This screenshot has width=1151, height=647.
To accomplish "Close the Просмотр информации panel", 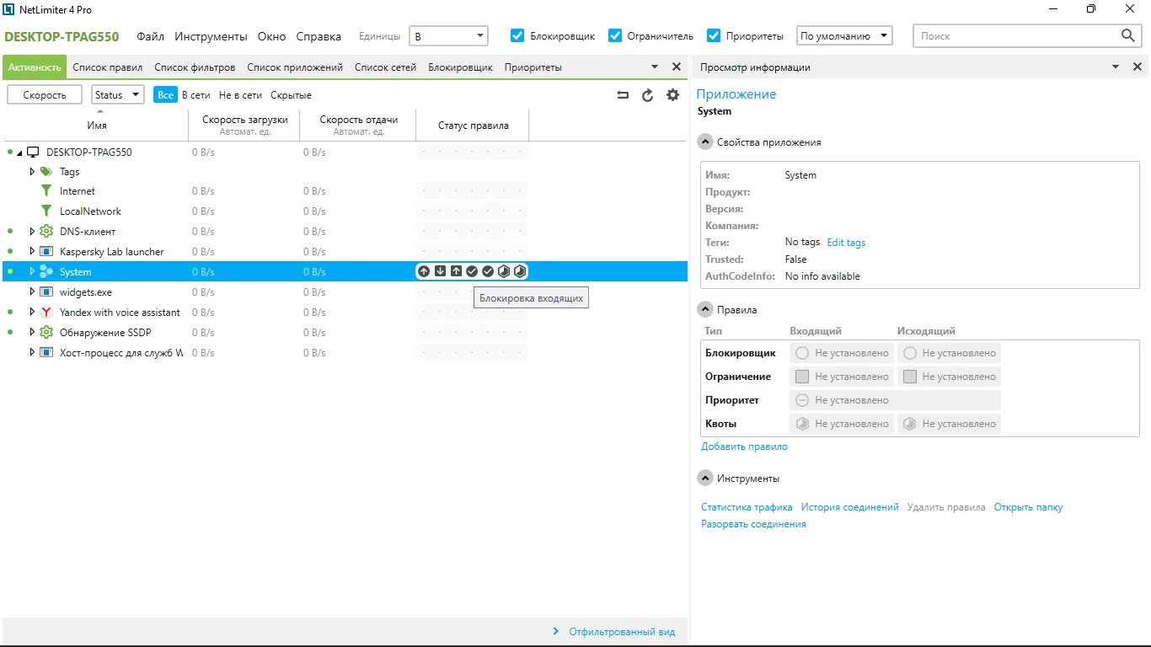I will [x=1137, y=67].
